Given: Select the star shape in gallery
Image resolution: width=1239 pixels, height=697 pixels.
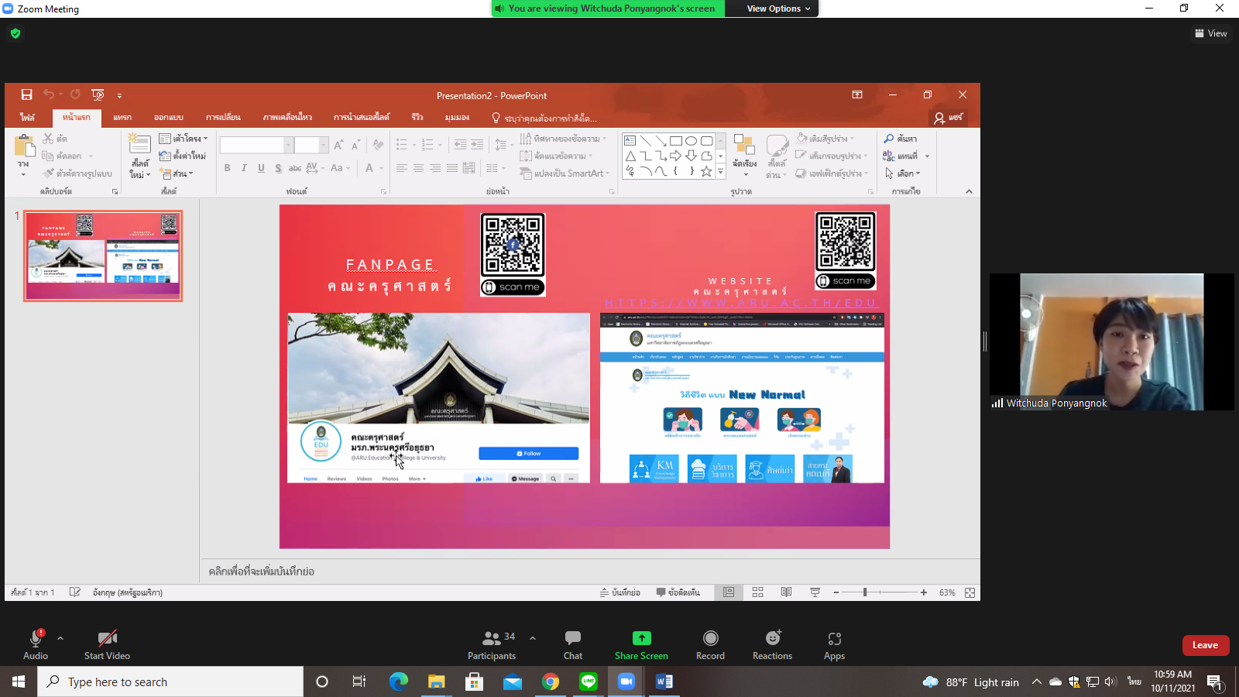Looking at the screenshot, I should tap(706, 172).
